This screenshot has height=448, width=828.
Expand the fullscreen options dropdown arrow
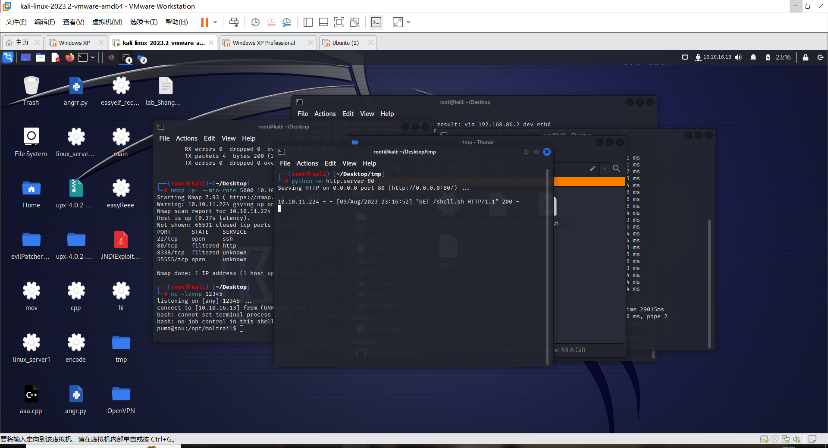coord(408,22)
